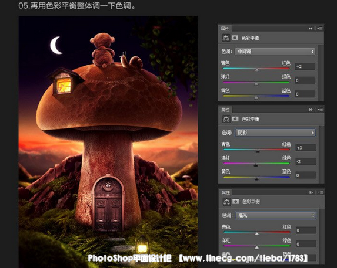The height and width of the screenshot is (268, 337).
Task: Click the +2 red value field in 中间调 panel
Action: [x=305, y=67]
